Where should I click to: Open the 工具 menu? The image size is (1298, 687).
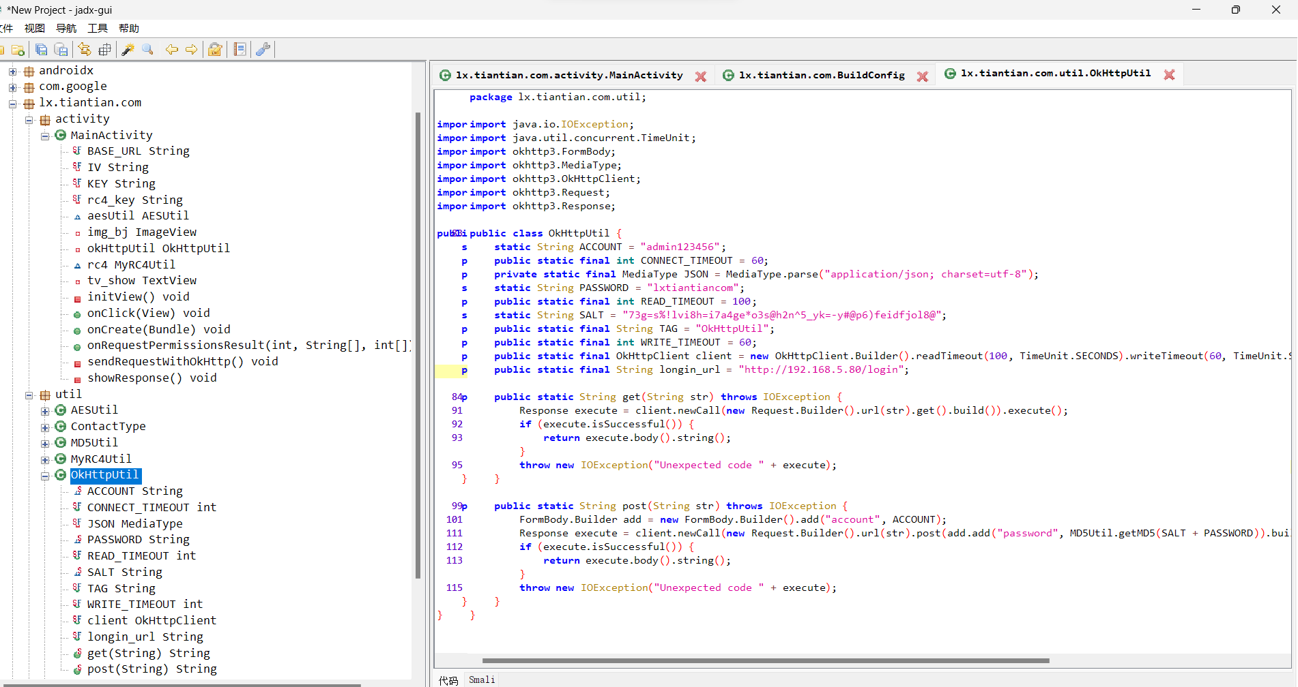[x=98, y=28]
